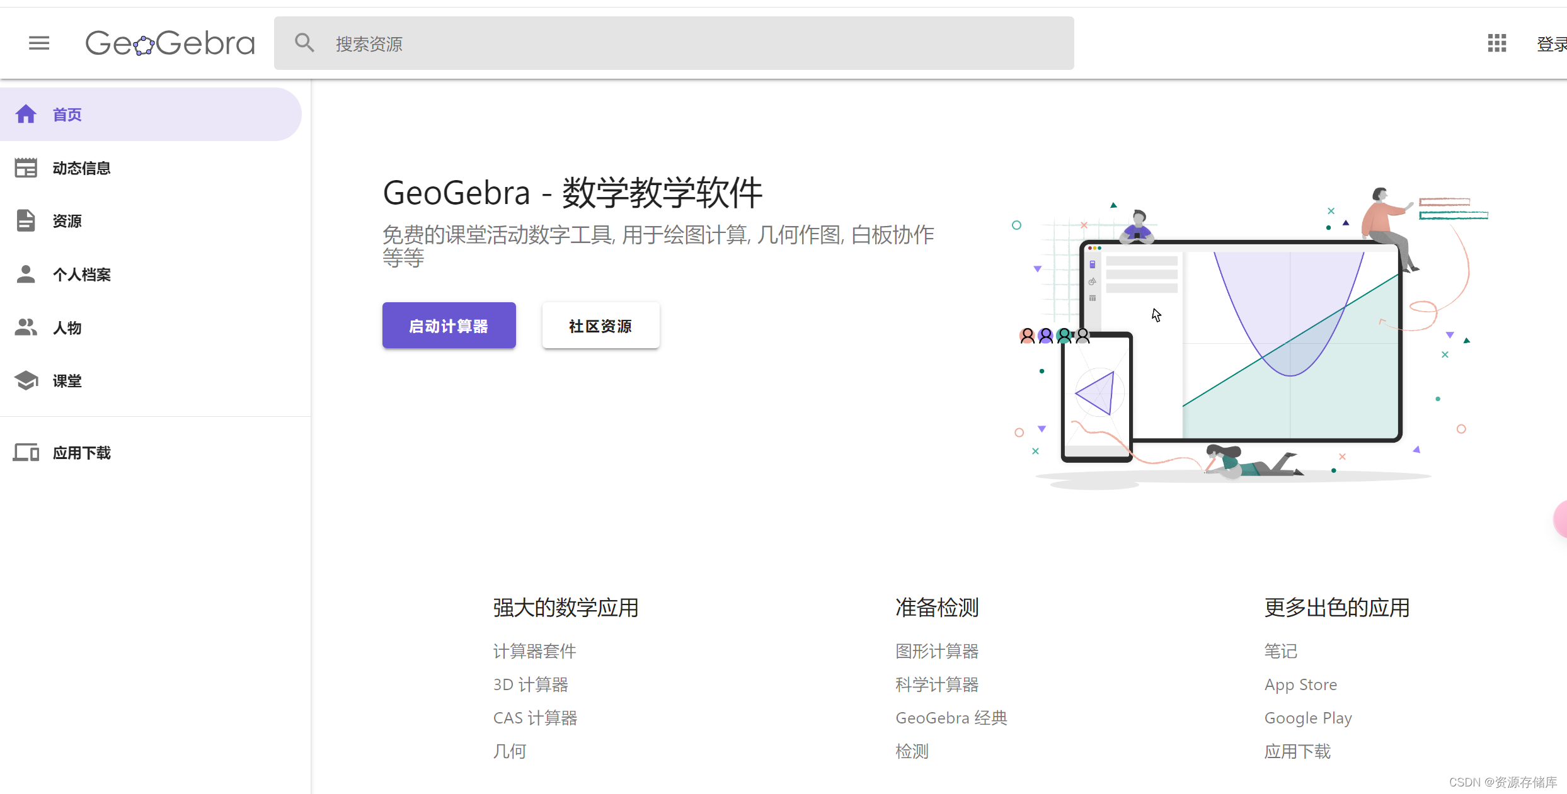The image size is (1567, 794).
Task: Click the GeoGebra logo
Action: [x=170, y=43]
